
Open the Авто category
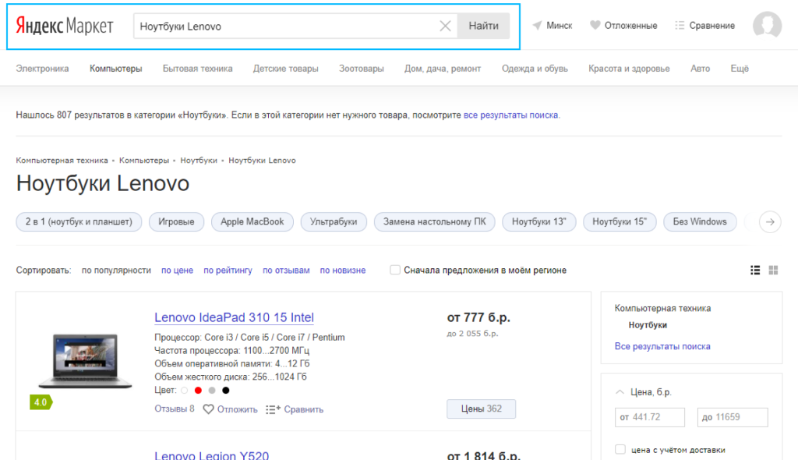tap(701, 69)
